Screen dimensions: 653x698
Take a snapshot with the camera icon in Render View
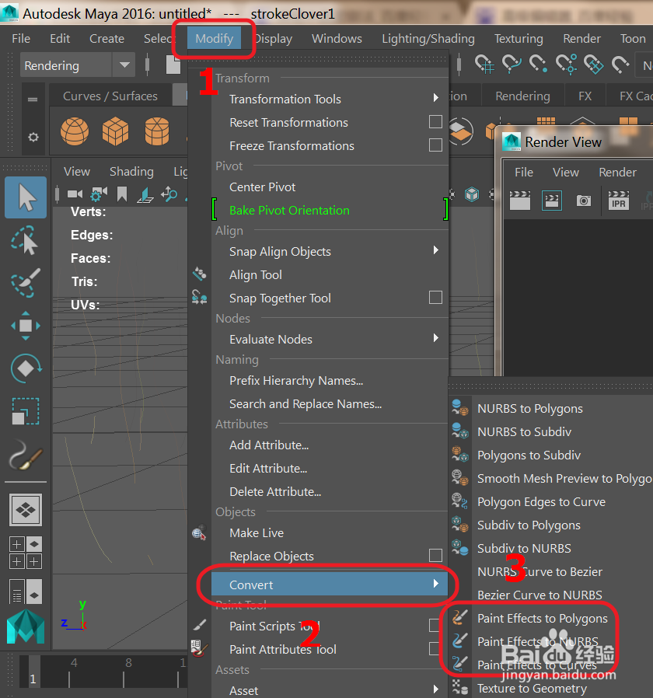click(584, 201)
